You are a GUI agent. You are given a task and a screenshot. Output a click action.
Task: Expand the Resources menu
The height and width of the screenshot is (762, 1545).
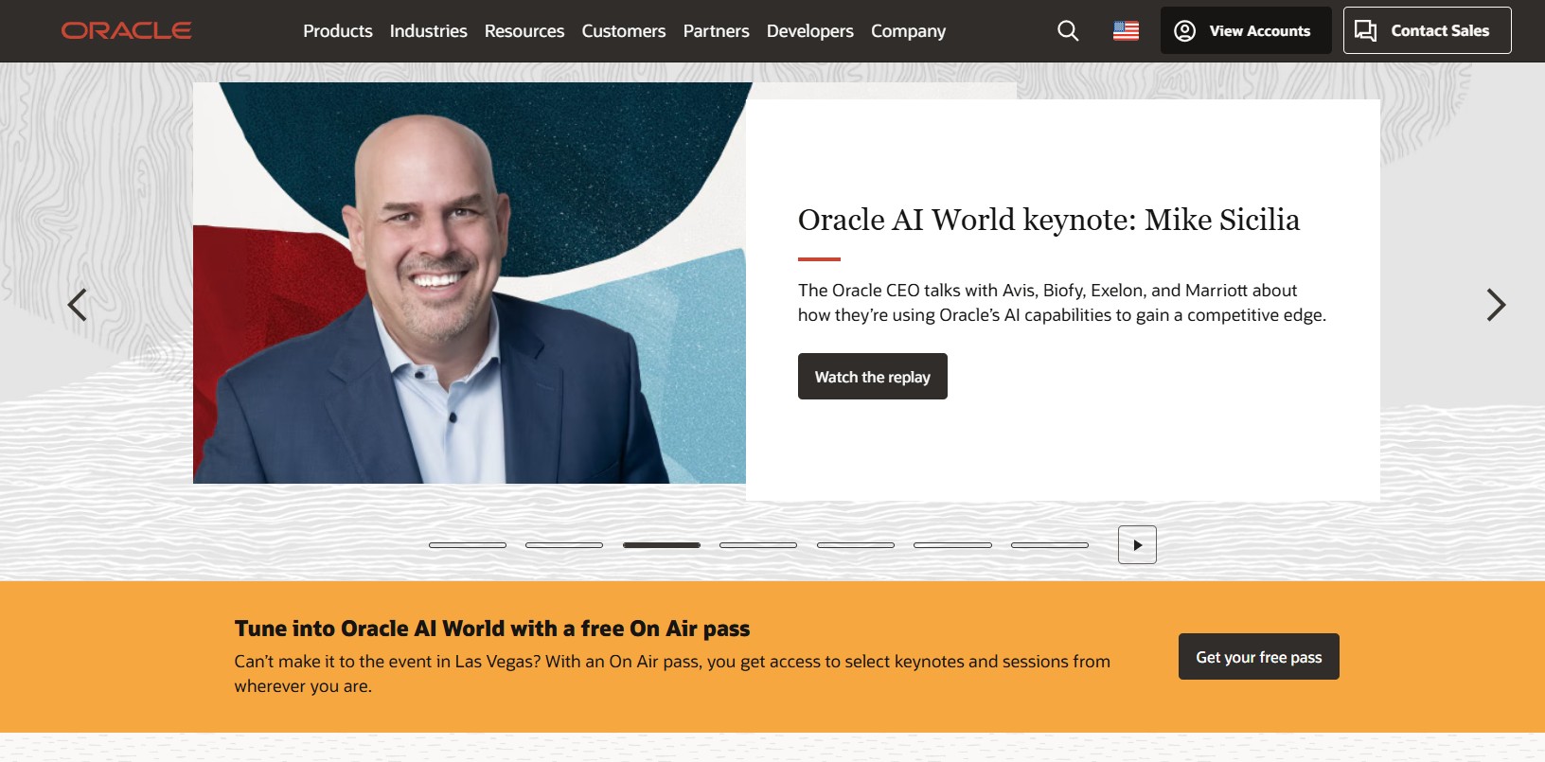[524, 31]
